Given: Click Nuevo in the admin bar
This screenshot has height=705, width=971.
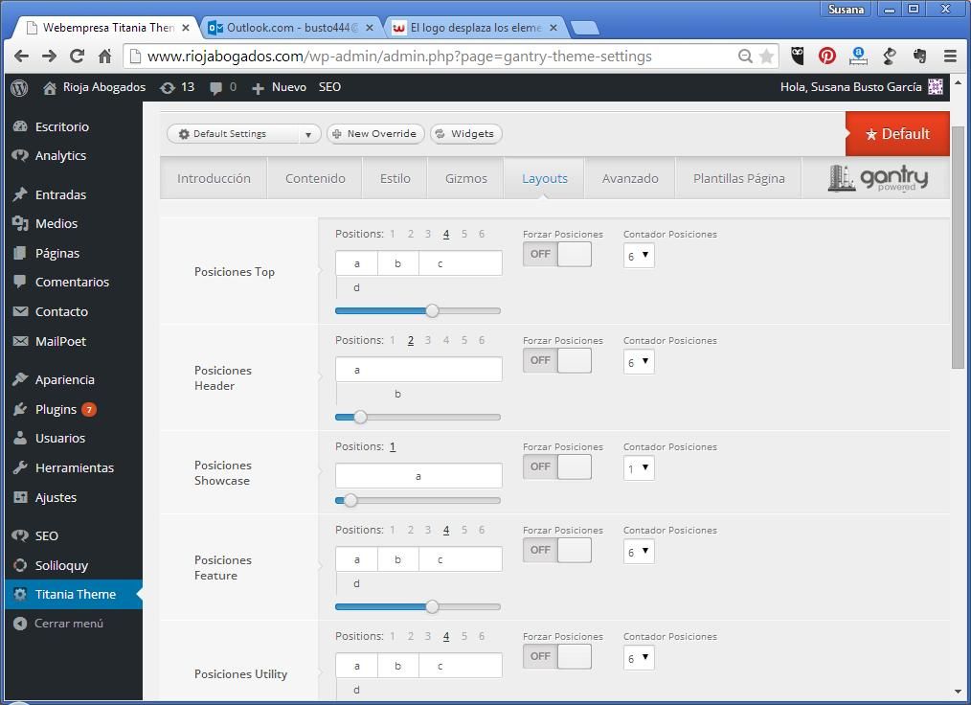Looking at the screenshot, I should pos(280,87).
